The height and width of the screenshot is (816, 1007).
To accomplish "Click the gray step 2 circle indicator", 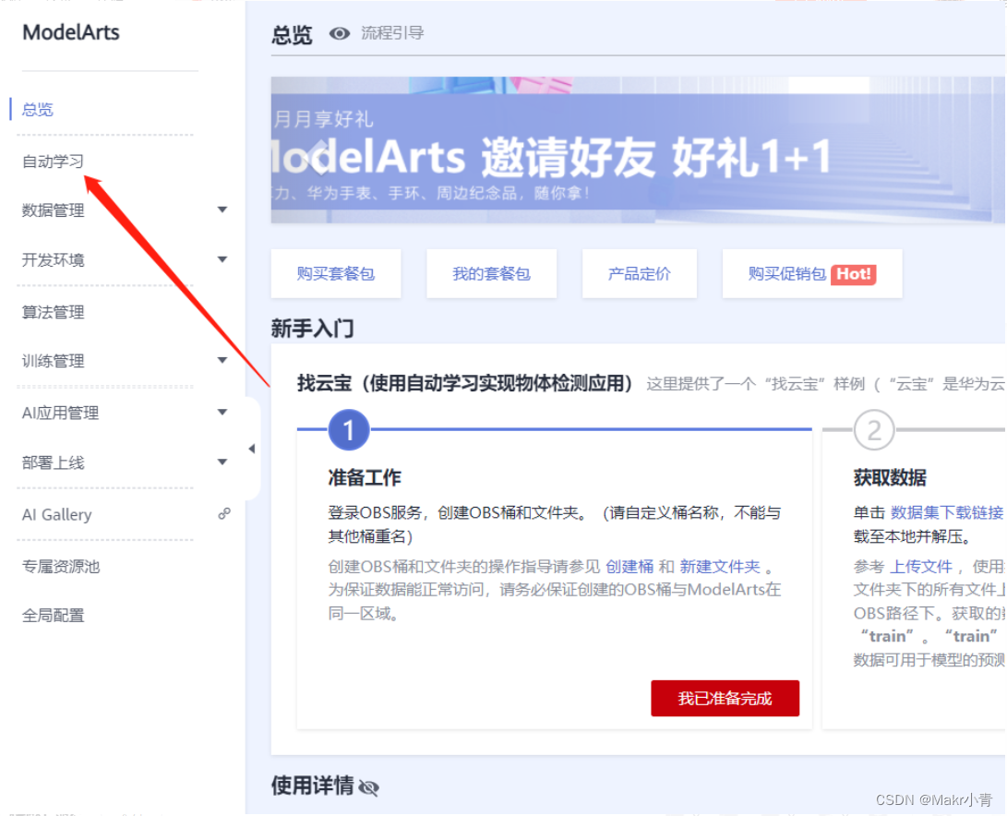I will coord(873,430).
